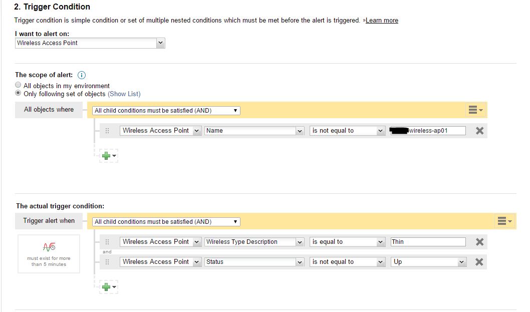Open scope AND/OR child conditions dropdown

(x=166, y=111)
